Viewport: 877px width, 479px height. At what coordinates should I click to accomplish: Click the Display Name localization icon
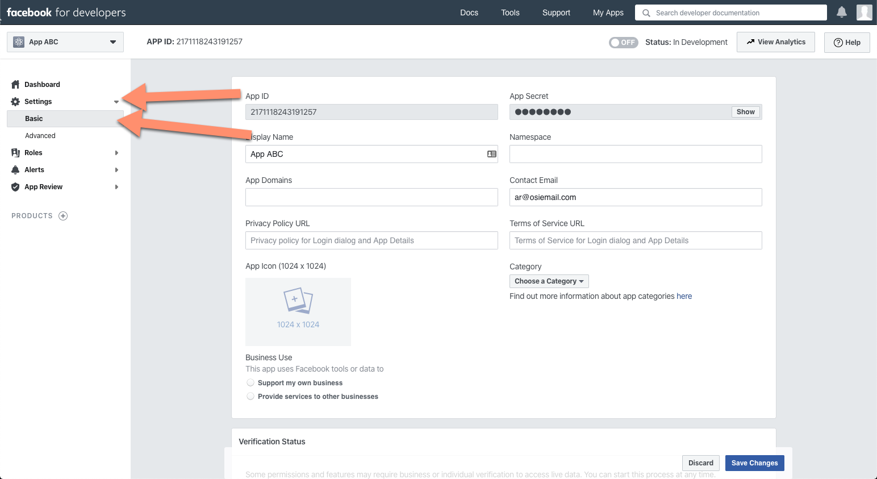click(492, 154)
